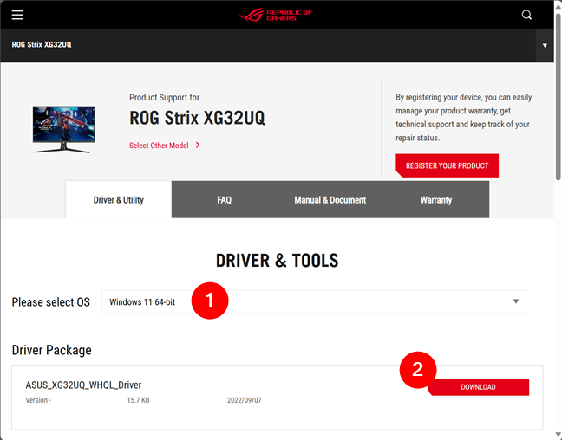Follow the Select Other Model link
The height and width of the screenshot is (440, 562).
pyautogui.click(x=159, y=146)
